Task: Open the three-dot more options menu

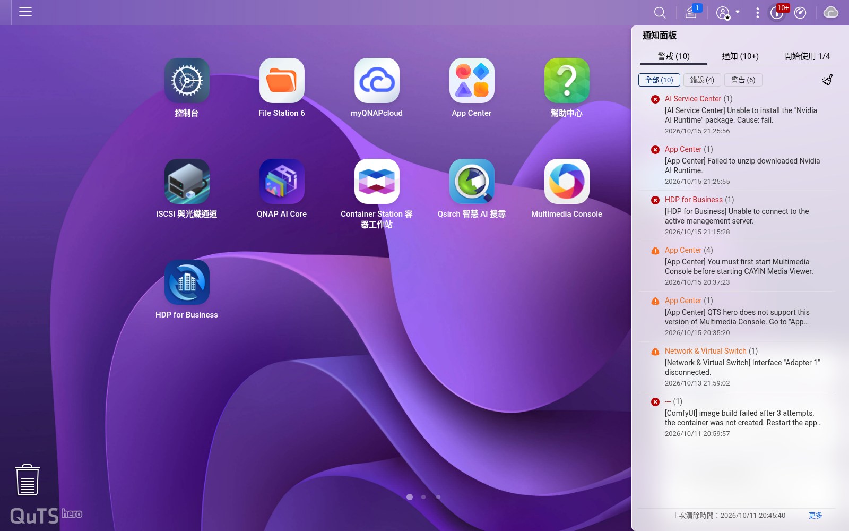Action: pyautogui.click(x=757, y=13)
